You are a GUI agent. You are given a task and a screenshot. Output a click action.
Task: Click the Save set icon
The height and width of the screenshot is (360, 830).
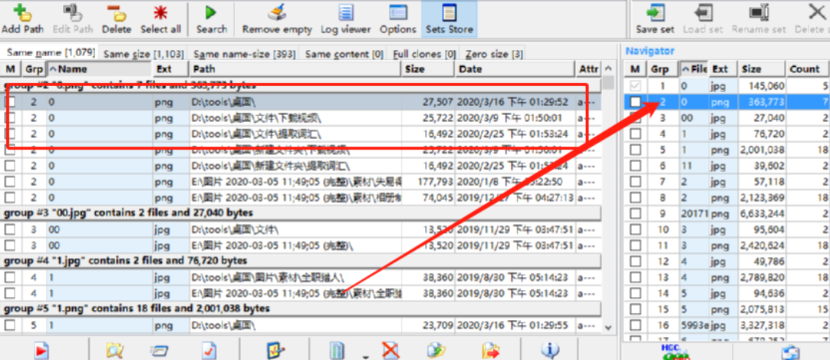655,12
